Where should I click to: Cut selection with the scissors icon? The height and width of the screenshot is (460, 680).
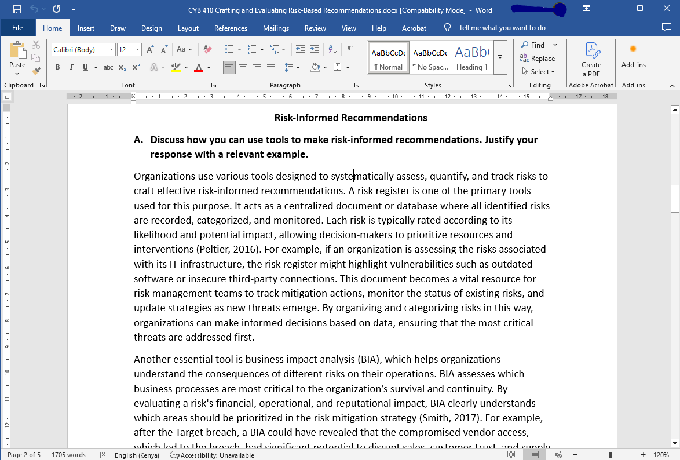click(x=36, y=45)
